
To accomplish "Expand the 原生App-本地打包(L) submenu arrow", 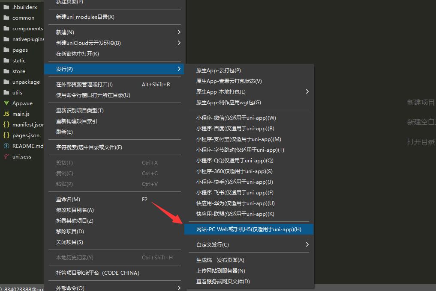I will point(307,91).
